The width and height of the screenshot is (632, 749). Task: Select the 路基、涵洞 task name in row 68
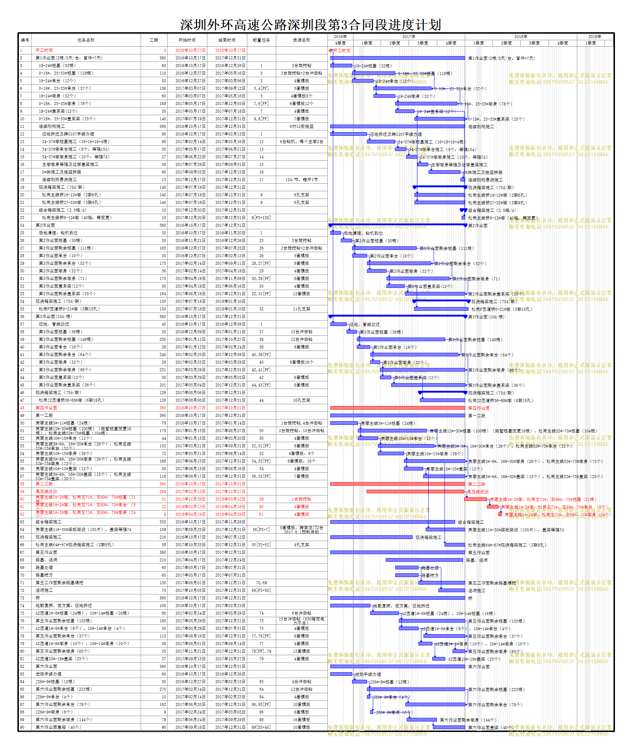coord(46,560)
